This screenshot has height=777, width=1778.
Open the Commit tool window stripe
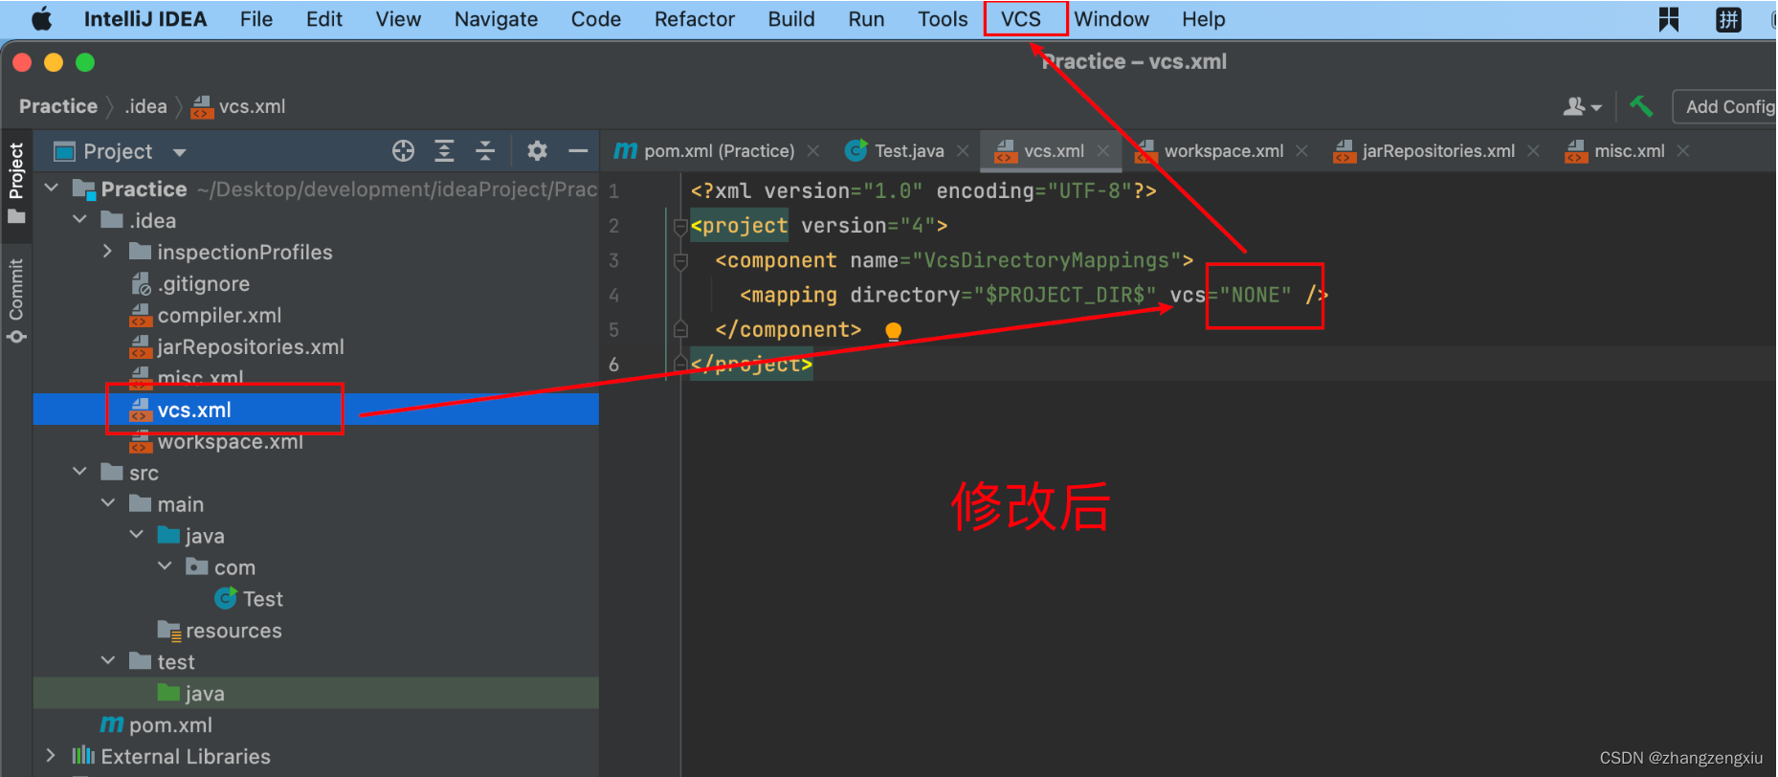16,300
